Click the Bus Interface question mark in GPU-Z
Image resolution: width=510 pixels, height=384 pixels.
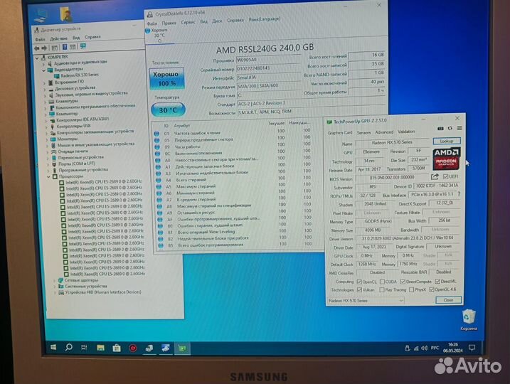coord(459,194)
